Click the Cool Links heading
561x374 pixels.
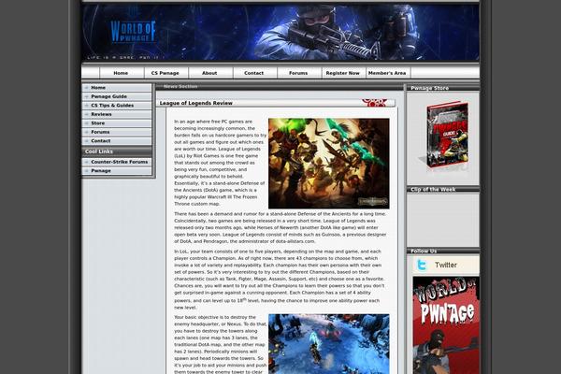click(99, 151)
